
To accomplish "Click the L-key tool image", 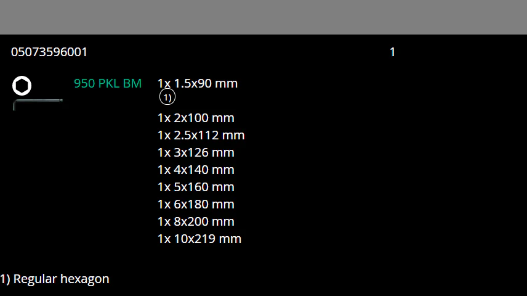I will (x=38, y=105).
